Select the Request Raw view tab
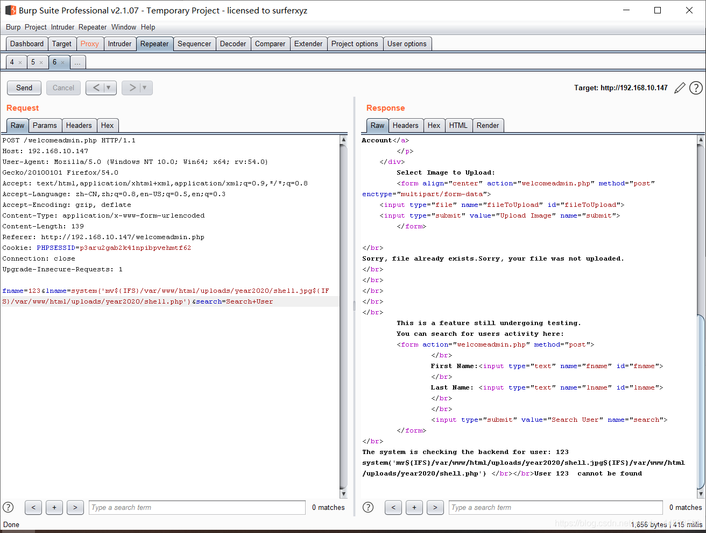706x533 pixels. [18, 125]
